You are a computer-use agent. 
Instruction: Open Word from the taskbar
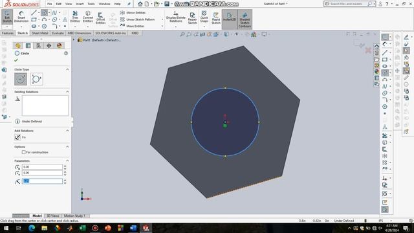(x=133, y=228)
